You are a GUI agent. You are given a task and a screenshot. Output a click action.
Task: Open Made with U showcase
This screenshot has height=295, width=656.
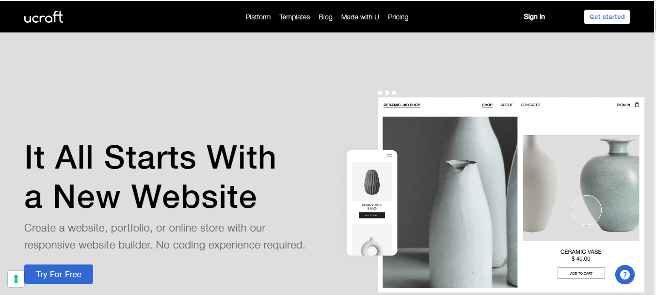[360, 17]
